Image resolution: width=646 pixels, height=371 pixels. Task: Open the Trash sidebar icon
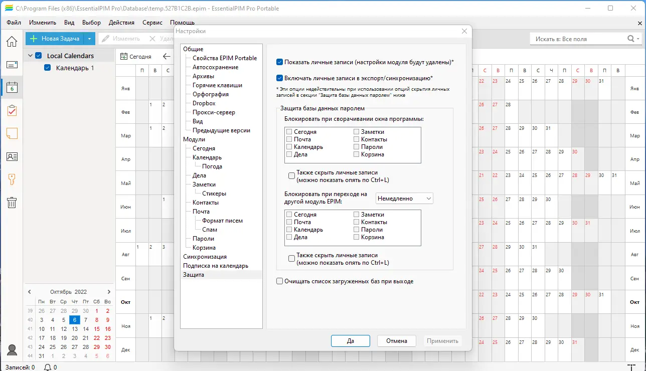pyautogui.click(x=12, y=203)
